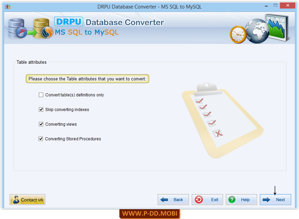Image resolution: width=299 pixels, height=219 pixels.
Task: Click 'MS SQL to MySQL' header subtitle
Action: click(x=87, y=32)
